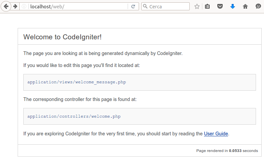Go back to the previous page
Image resolution: width=264 pixels, height=158 pixels.
(x=6, y=6)
